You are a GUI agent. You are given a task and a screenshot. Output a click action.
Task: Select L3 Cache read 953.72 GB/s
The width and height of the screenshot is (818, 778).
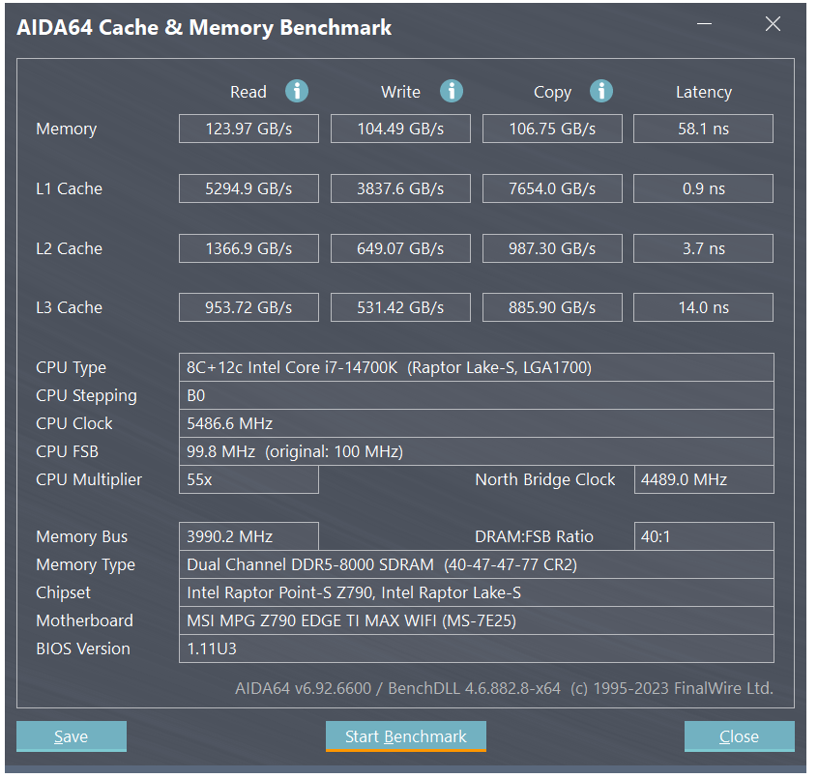coord(248,307)
